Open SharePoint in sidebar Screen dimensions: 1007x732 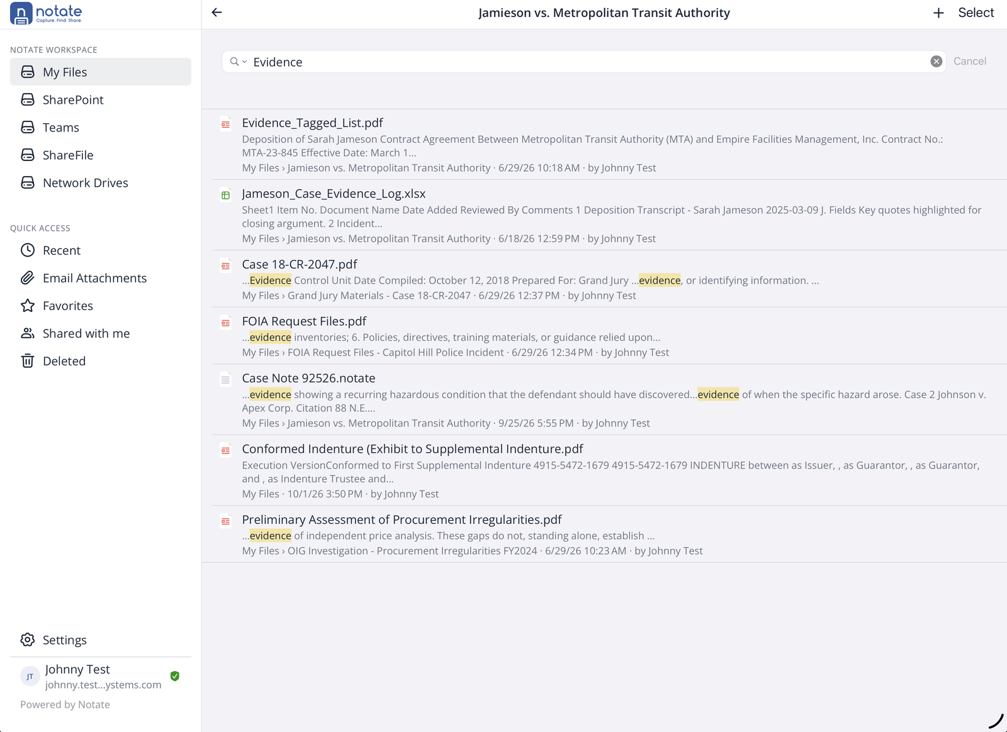tap(101, 99)
